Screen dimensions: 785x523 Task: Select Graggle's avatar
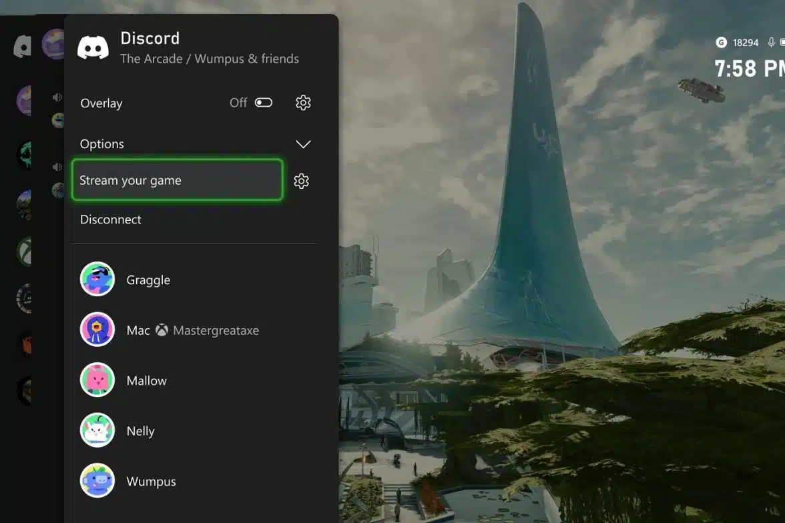[x=97, y=279]
